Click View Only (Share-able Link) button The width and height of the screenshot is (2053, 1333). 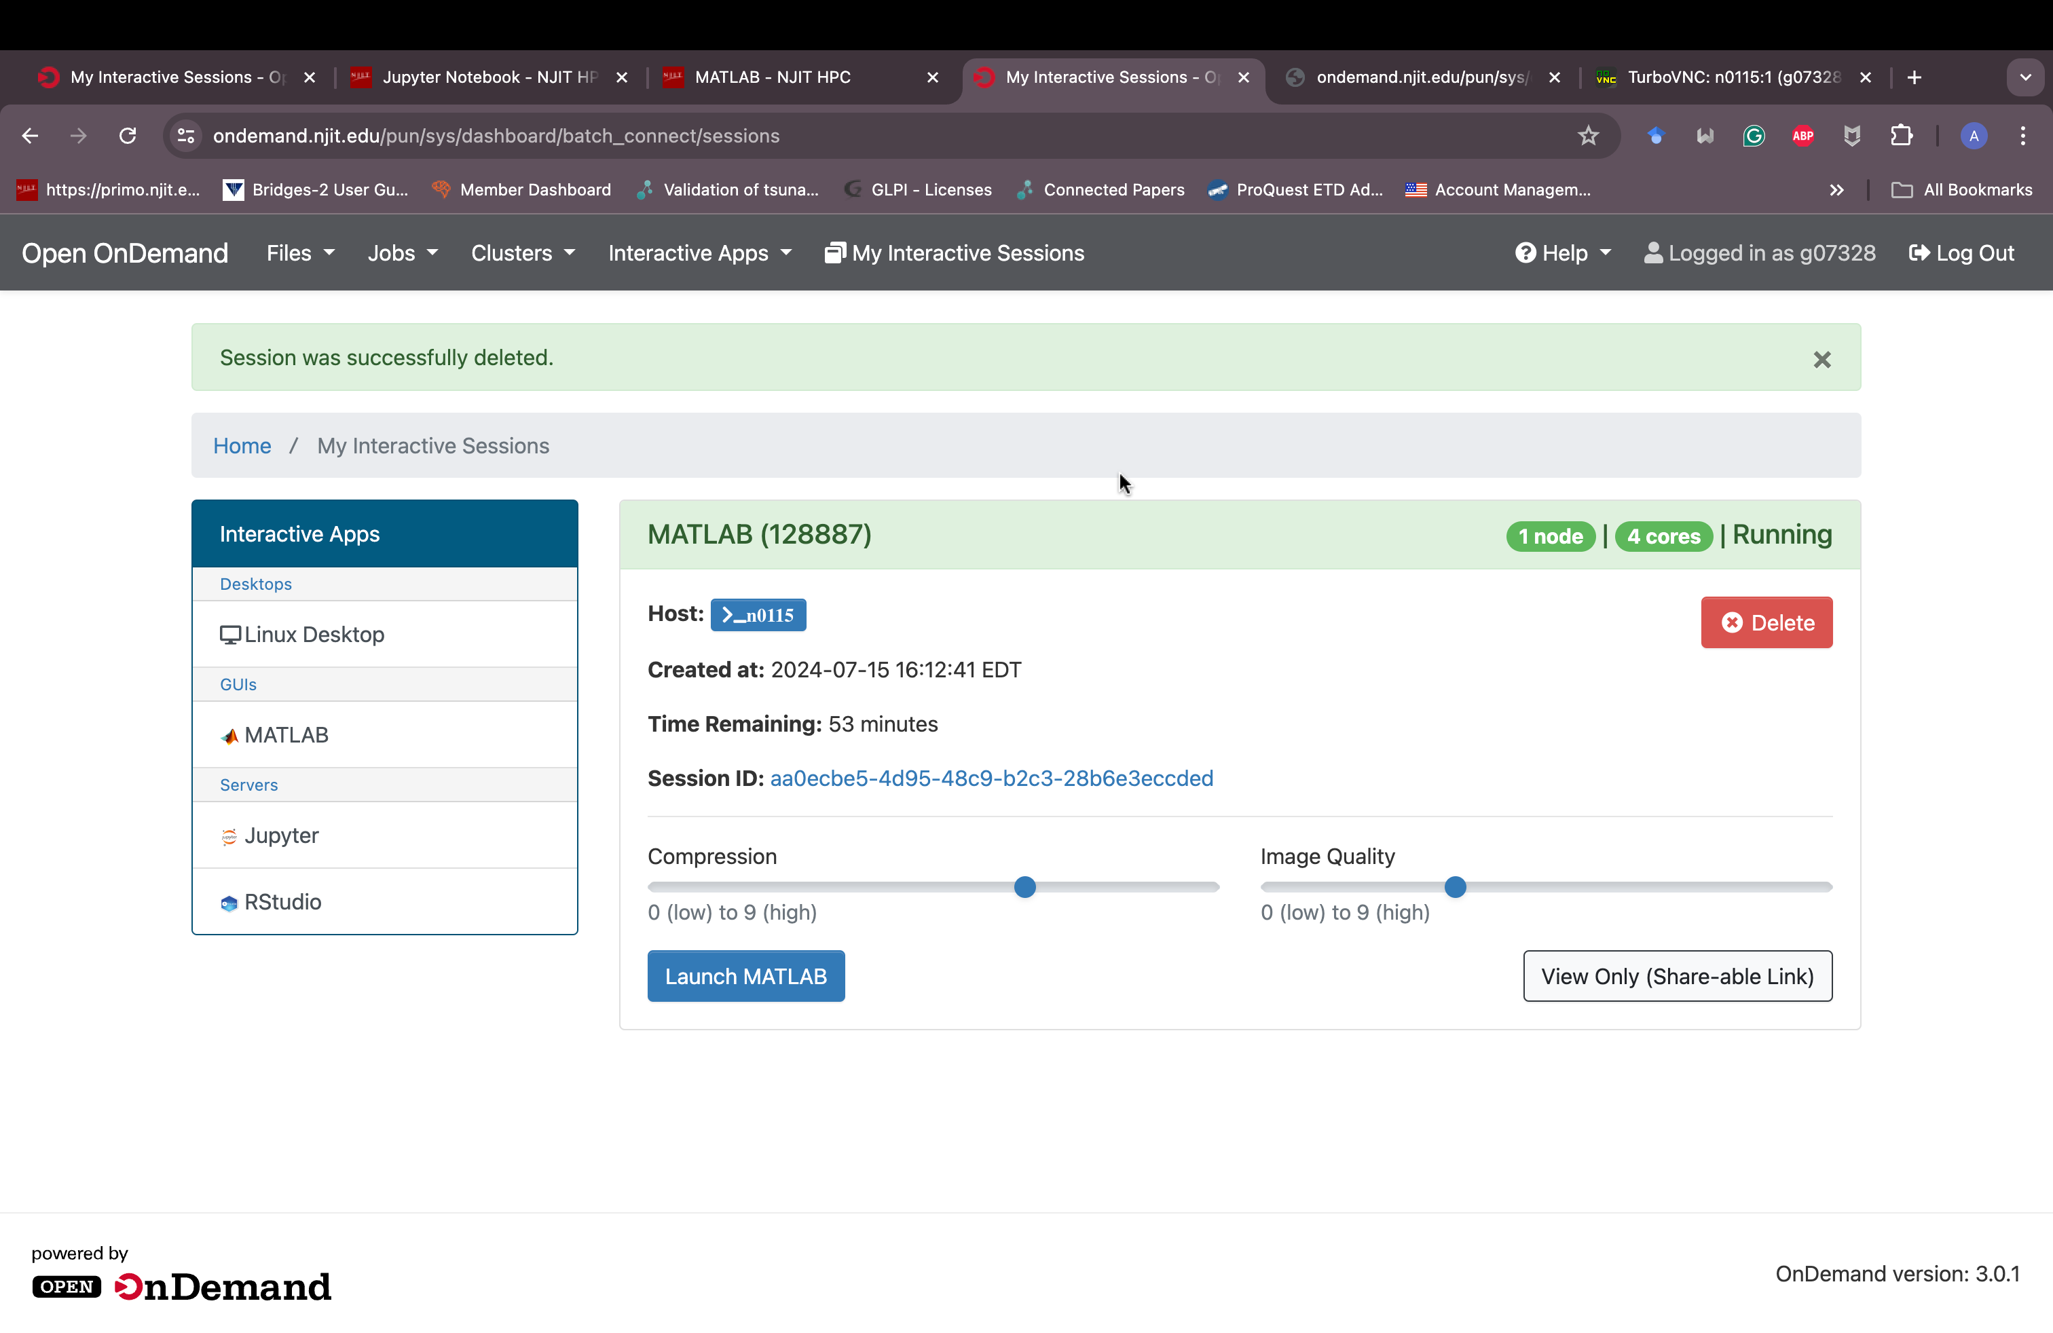click(1678, 976)
